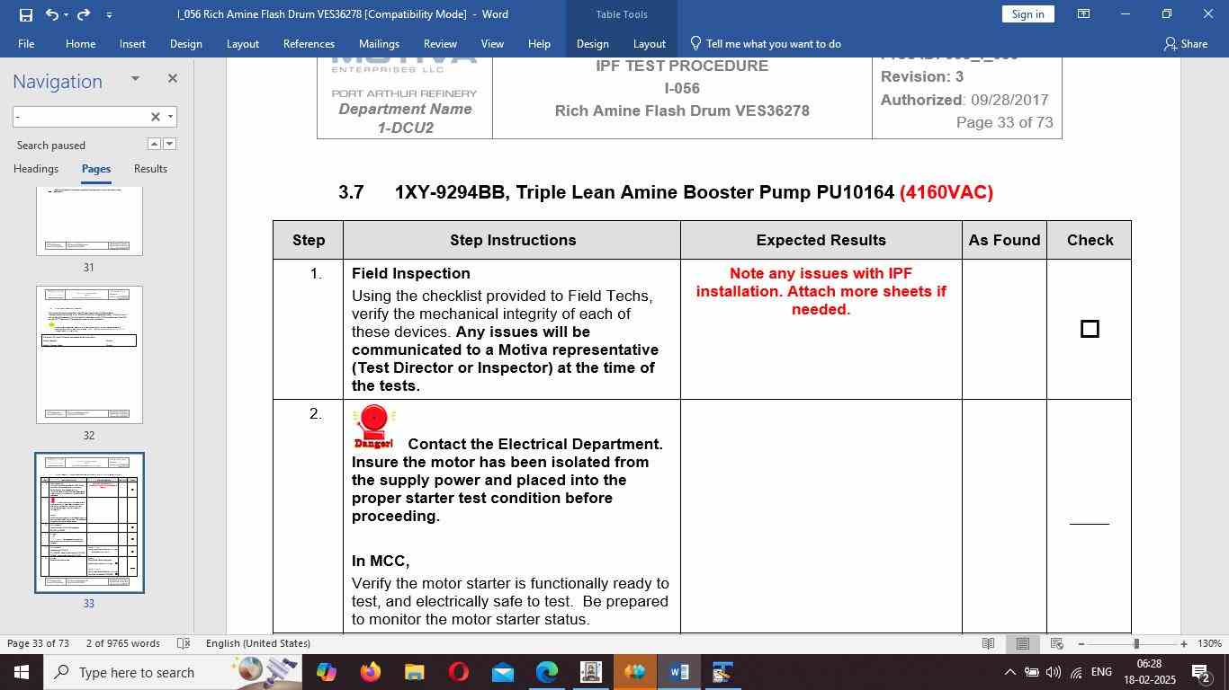The height and width of the screenshot is (690, 1229).
Task: Open File Explorer from the taskbar
Action: (x=414, y=672)
